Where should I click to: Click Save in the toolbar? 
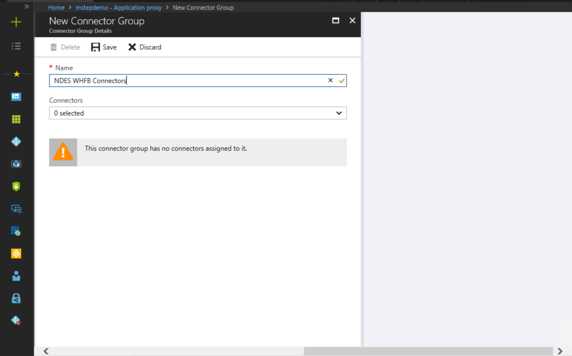coord(104,47)
